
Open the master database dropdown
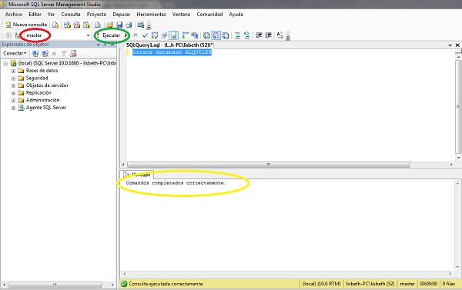coord(88,35)
